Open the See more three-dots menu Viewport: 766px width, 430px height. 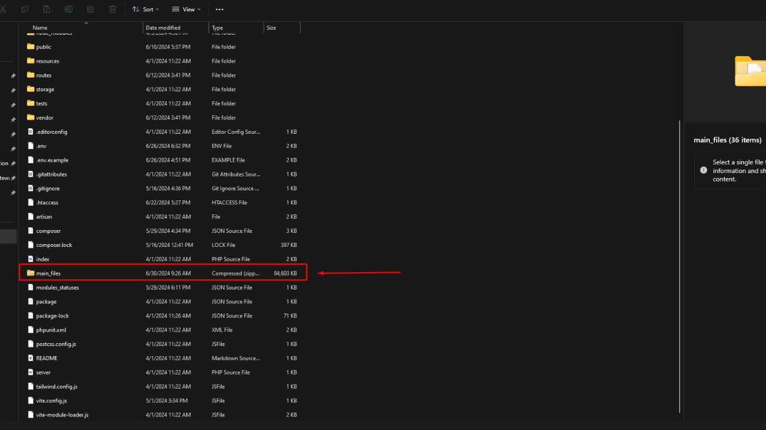point(219,10)
